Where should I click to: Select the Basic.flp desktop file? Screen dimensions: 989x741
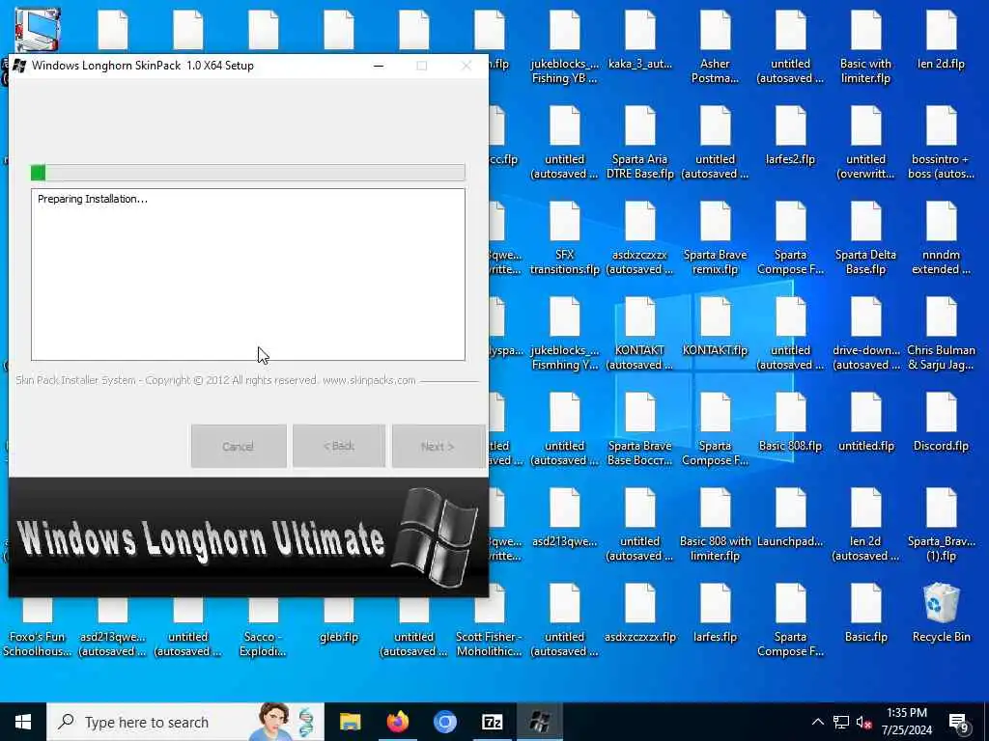(x=866, y=613)
